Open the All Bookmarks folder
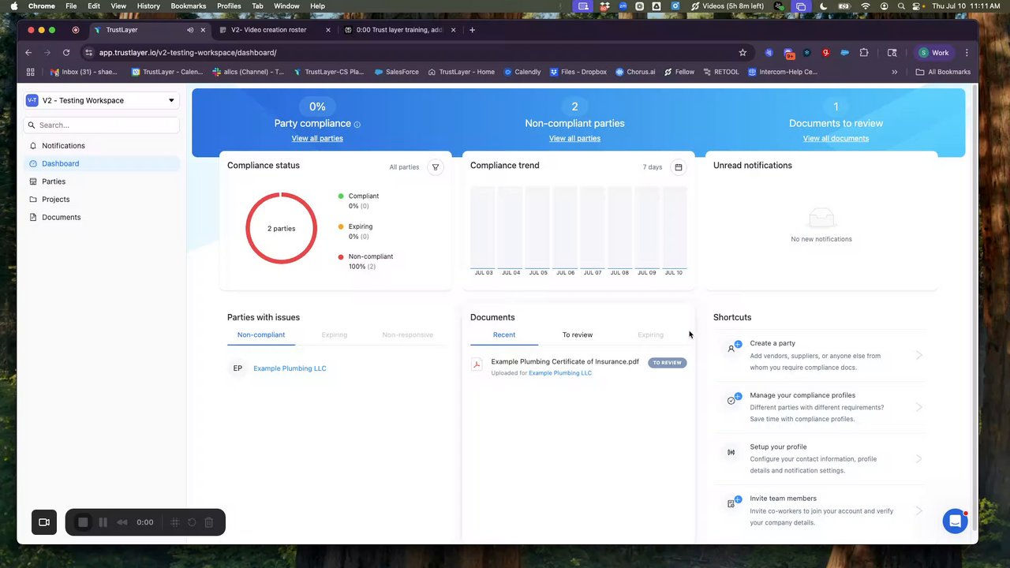This screenshot has width=1010, height=568. pos(943,72)
